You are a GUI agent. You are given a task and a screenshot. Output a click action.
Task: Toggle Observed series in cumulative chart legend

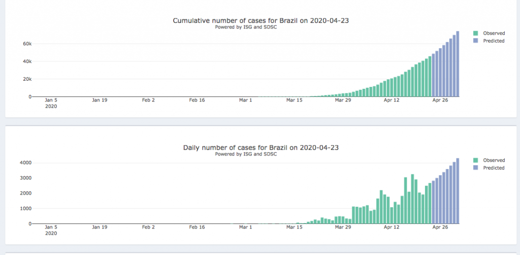pyautogui.click(x=493, y=33)
